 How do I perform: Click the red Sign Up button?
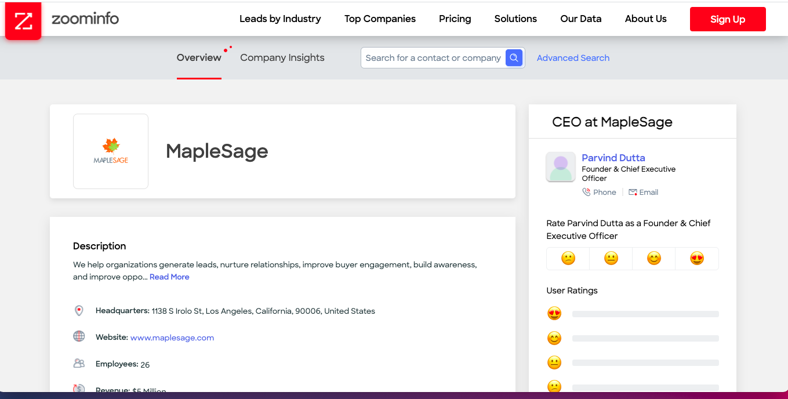(728, 19)
